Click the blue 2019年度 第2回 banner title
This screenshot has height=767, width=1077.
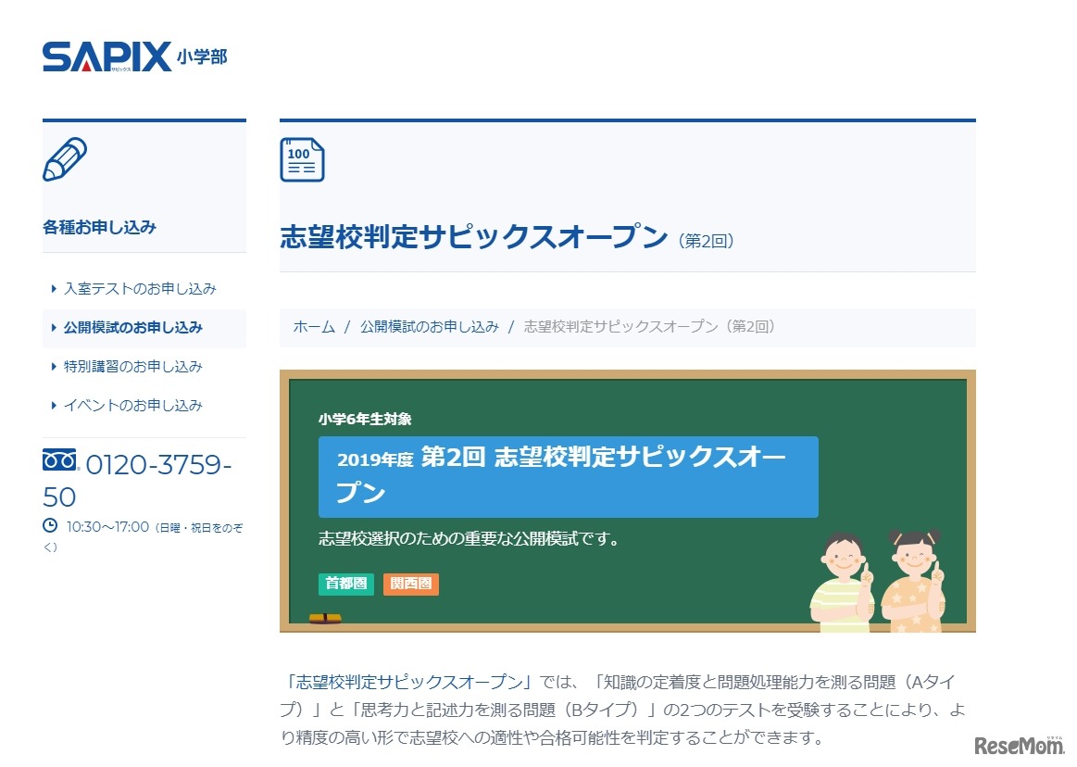tap(568, 476)
